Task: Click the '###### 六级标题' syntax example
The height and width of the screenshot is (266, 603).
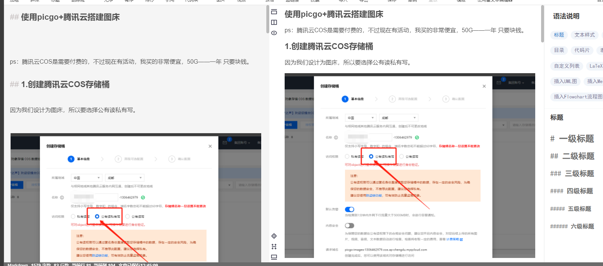Action: click(572, 226)
